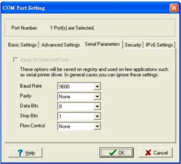Viewport: 181px width, 164px height.
Task: Select the Serial Parameters tab
Action: coord(102,44)
